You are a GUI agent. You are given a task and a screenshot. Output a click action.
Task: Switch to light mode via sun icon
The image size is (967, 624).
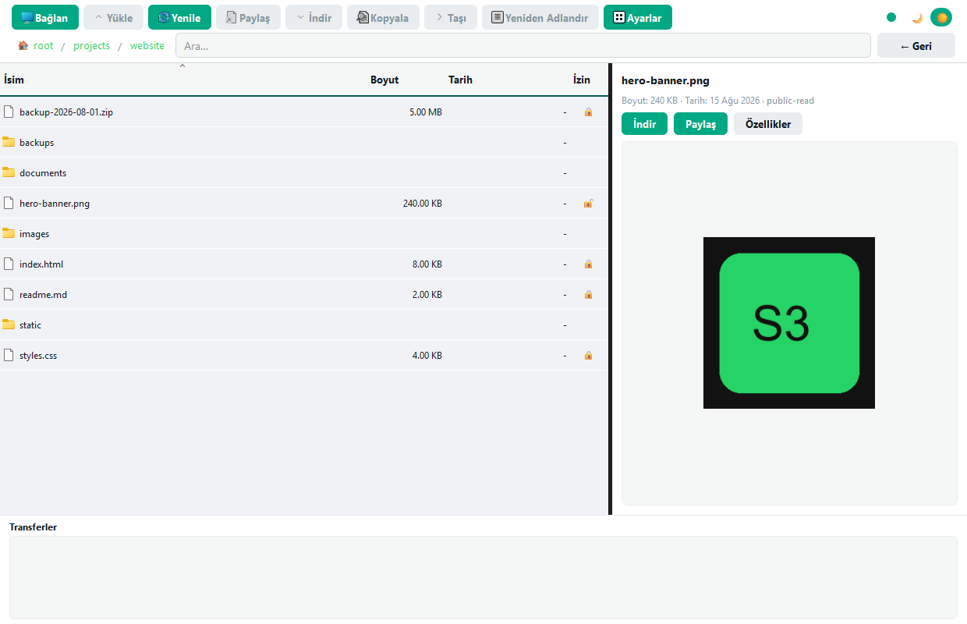pos(942,17)
